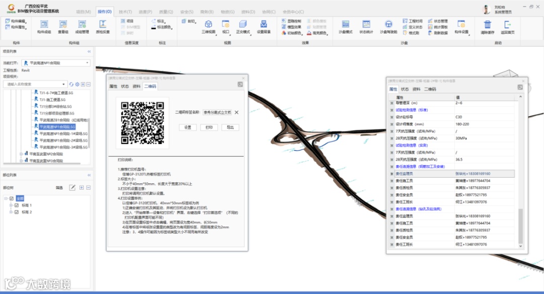
Task: Click the gear icon beside project search
Action: click(x=78, y=84)
